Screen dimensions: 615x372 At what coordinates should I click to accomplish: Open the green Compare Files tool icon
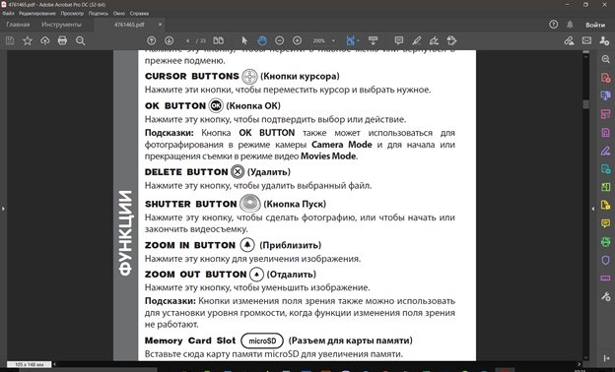pyautogui.click(x=605, y=187)
